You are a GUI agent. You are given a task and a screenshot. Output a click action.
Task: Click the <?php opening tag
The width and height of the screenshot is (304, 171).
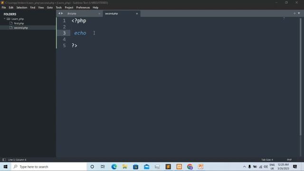(x=79, y=20)
